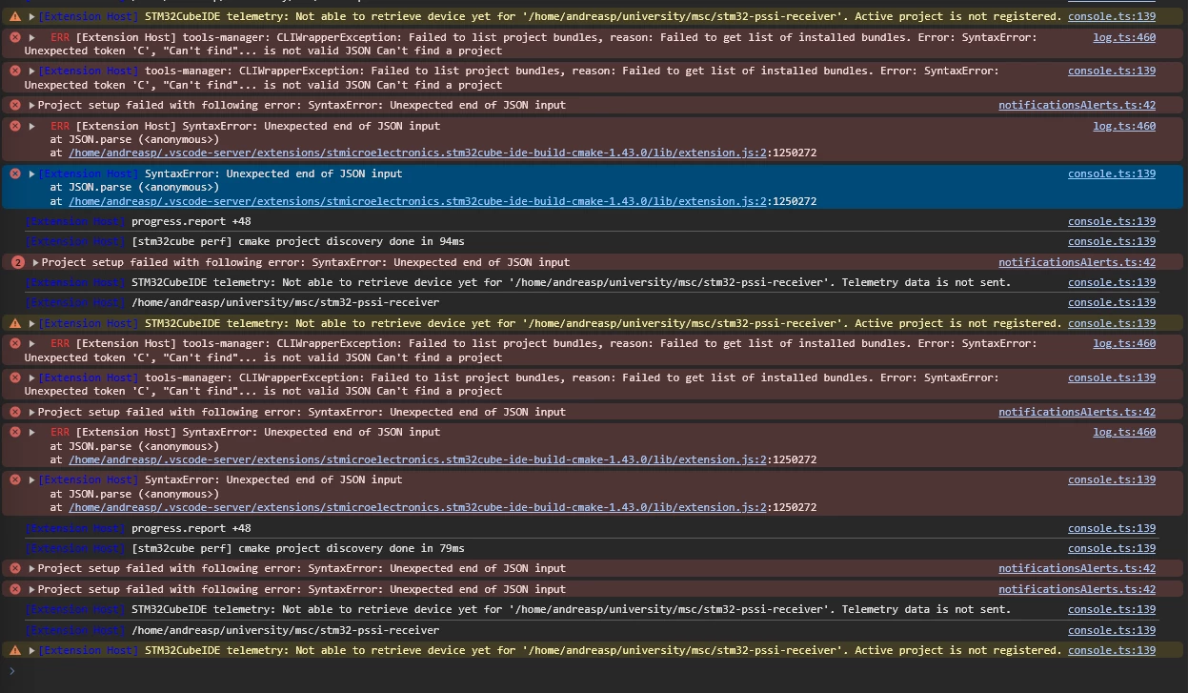Expand Project setup failed message beside badge 2

point(36,262)
